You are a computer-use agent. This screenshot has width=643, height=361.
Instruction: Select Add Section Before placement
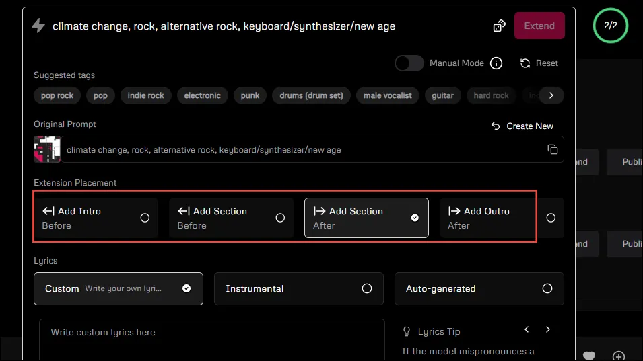pos(231,218)
